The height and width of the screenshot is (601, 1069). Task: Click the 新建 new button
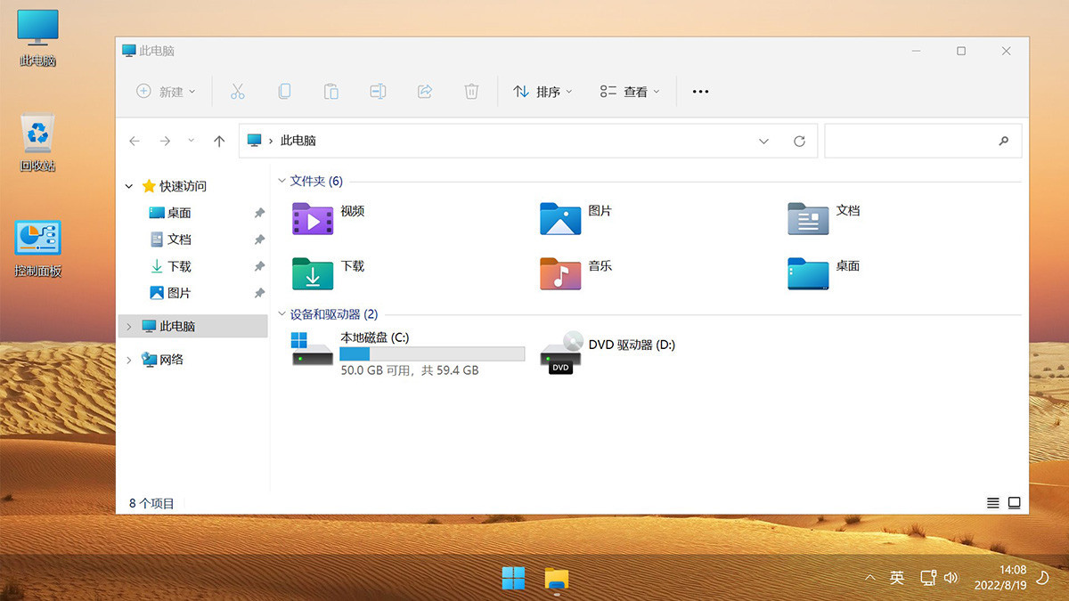tap(165, 91)
